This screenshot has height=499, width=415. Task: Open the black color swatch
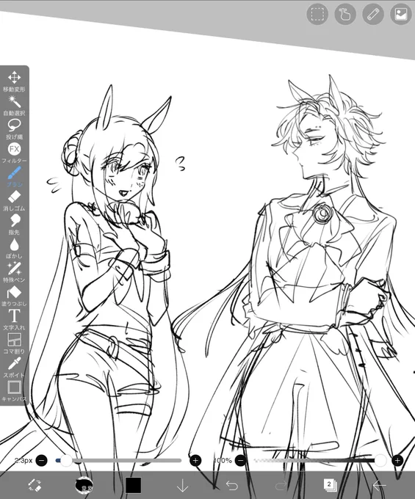pyautogui.click(x=133, y=485)
